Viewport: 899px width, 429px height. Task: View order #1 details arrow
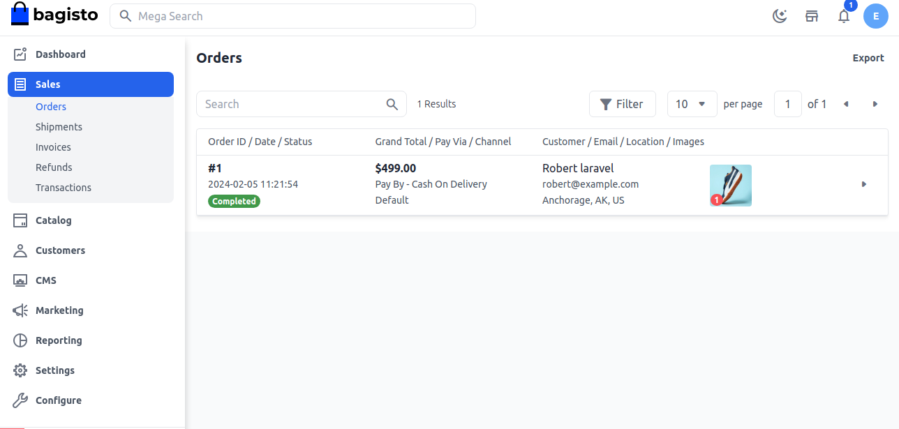point(863,184)
